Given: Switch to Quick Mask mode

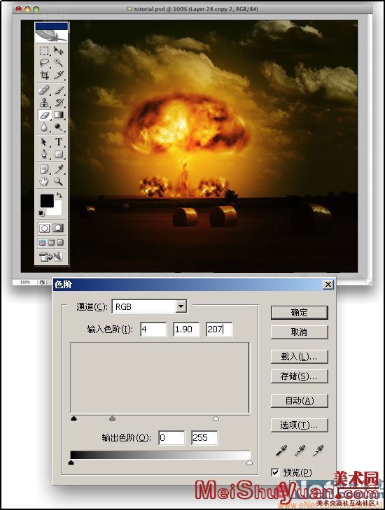Looking at the screenshot, I should tap(58, 227).
